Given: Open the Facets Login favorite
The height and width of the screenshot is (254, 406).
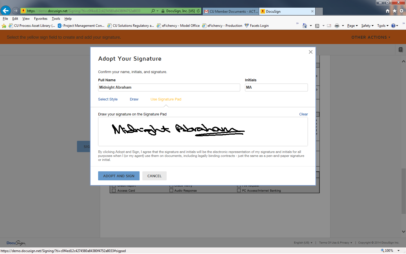Looking at the screenshot, I should pos(257,26).
